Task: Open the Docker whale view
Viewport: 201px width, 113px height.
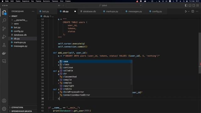Action: point(4,53)
